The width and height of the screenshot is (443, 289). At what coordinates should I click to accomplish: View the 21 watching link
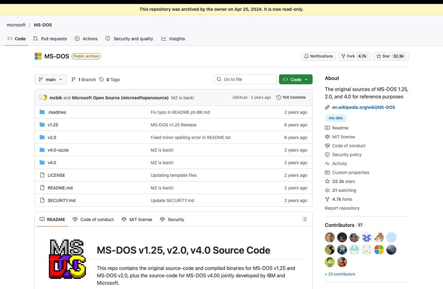click(x=340, y=190)
